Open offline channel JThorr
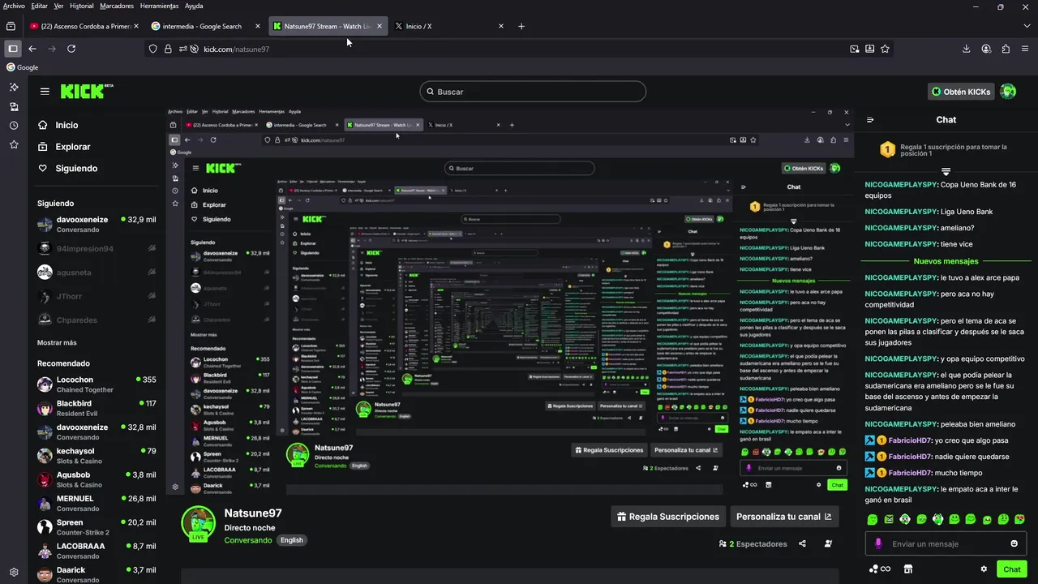1038x584 pixels. tap(96, 296)
